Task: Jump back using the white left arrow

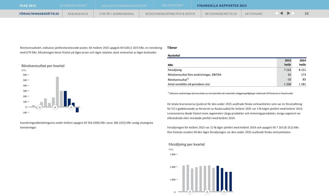Action: tap(277, 13)
